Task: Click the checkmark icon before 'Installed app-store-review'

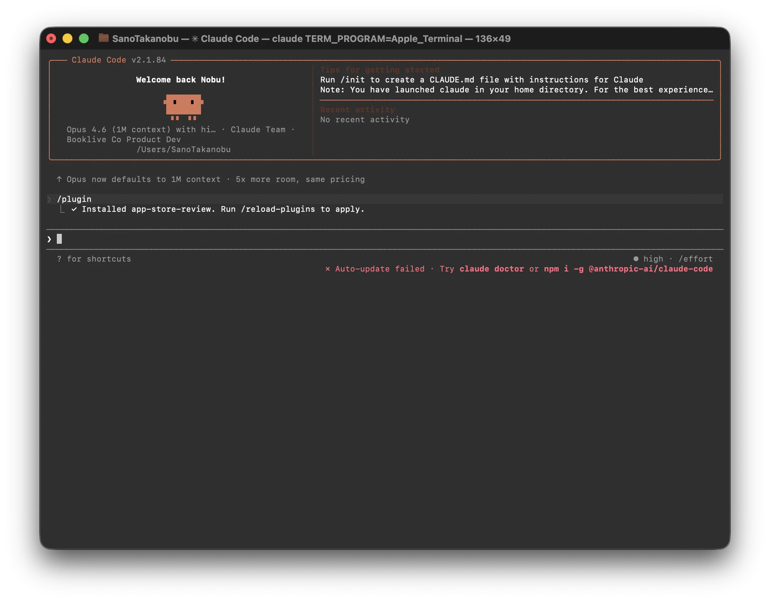Action: 74,209
